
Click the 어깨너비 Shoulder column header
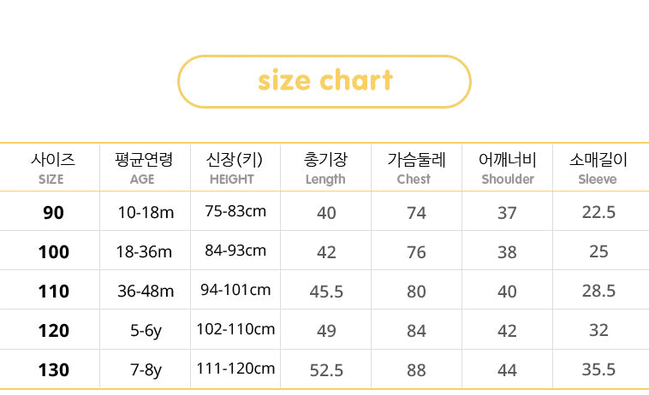point(507,168)
